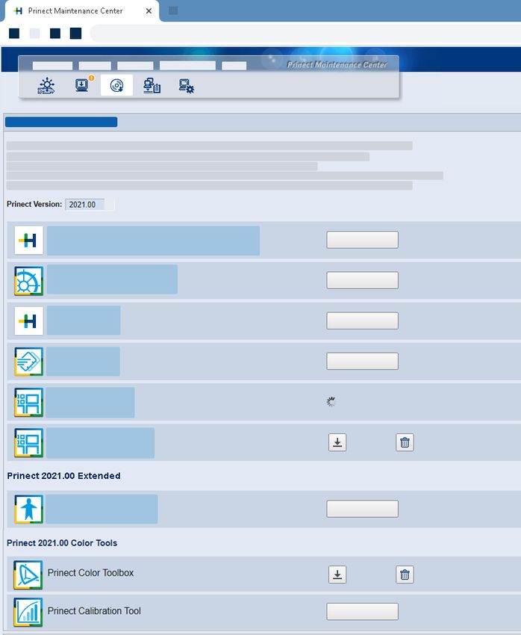Click the Prinect Version: label

point(34,204)
